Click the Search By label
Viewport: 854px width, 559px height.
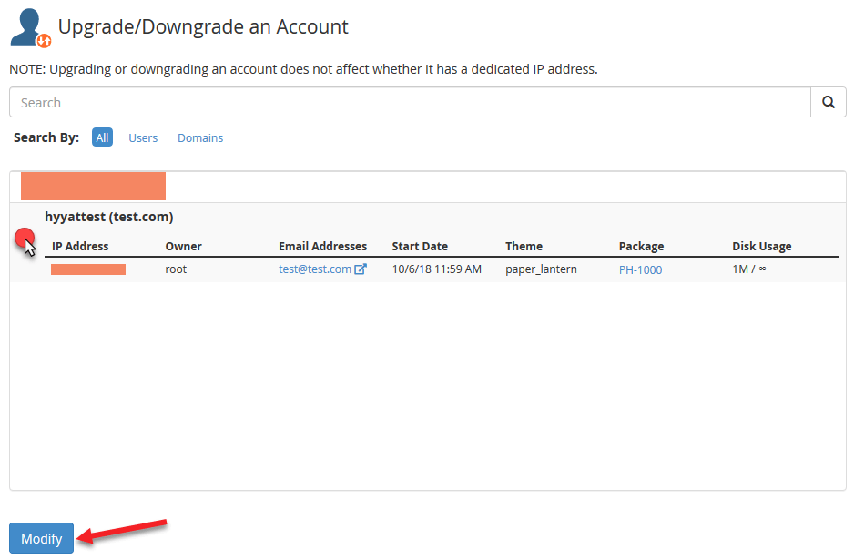[46, 137]
